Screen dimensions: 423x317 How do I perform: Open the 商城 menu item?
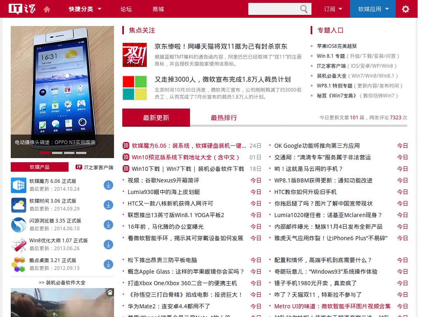(158, 9)
